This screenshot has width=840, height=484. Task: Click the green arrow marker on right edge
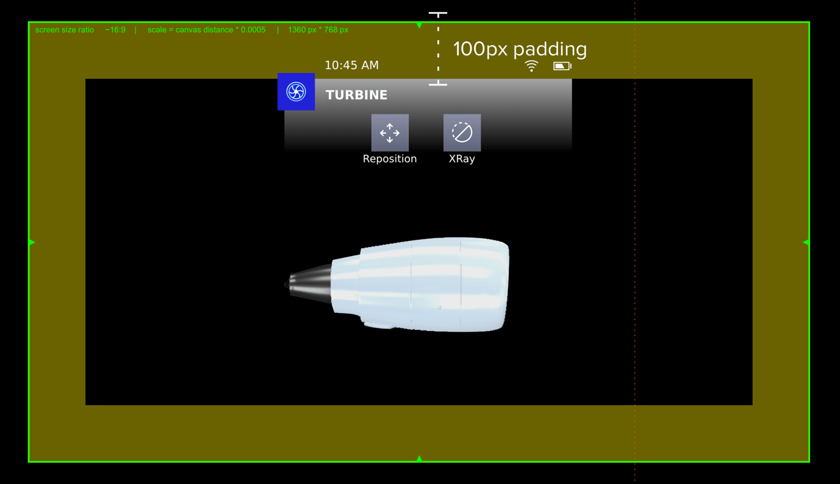(x=806, y=242)
